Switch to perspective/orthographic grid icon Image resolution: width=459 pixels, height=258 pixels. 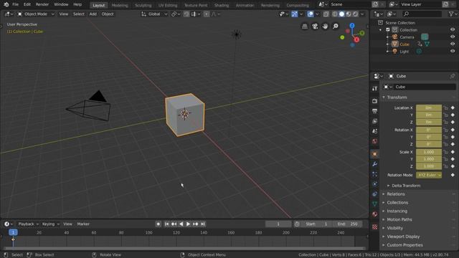tap(305, 27)
